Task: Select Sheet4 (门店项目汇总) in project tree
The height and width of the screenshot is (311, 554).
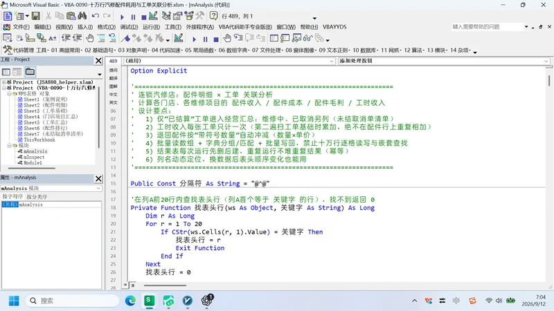Action: pos(51,117)
